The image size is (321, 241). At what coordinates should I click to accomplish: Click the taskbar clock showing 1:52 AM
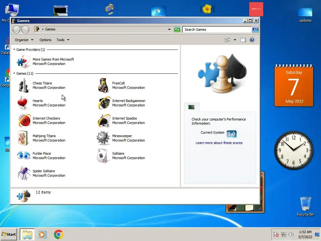point(305,234)
